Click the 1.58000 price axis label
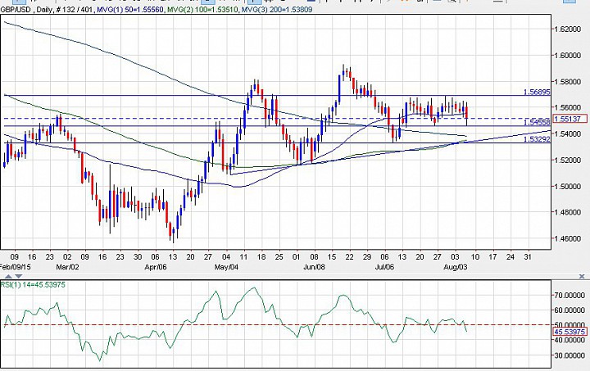Image resolution: width=590 pixels, height=371 pixels. click(568, 82)
